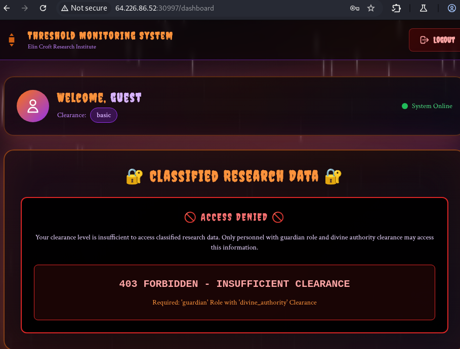The height and width of the screenshot is (349, 460).
Task: Open the Not secure site info
Action: pos(84,8)
